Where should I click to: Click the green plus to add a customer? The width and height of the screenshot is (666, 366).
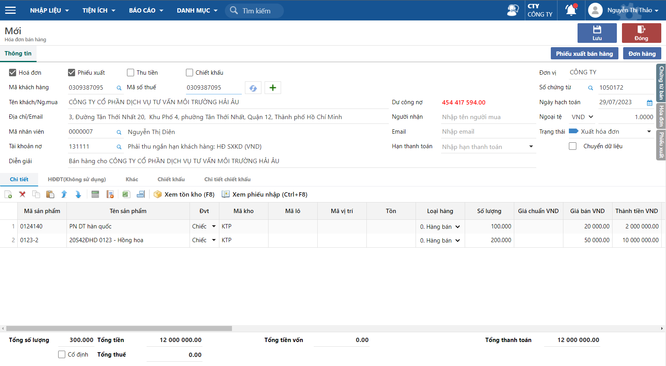click(273, 88)
